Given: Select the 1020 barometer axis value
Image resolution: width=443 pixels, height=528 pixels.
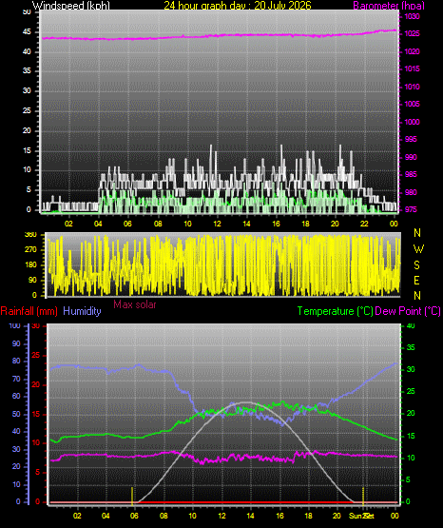Looking at the screenshot, I should pos(412,52).
